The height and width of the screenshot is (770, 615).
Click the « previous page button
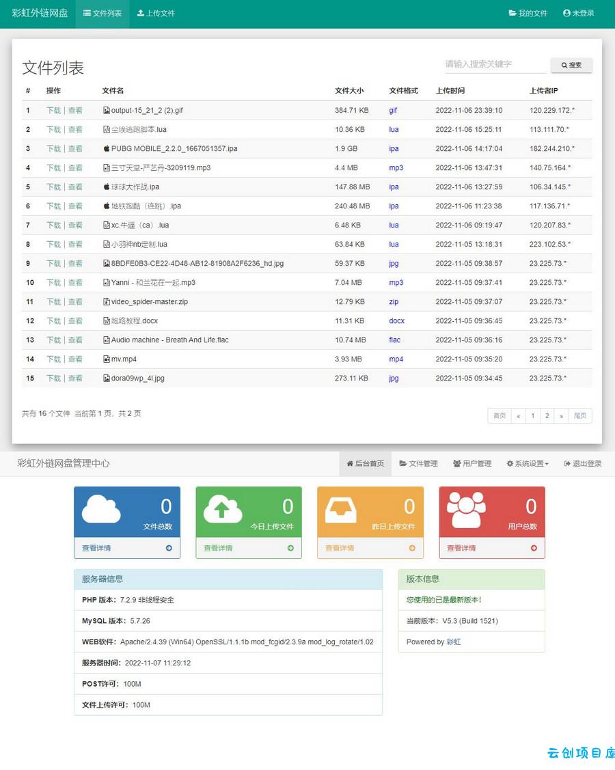coord(518,416)
